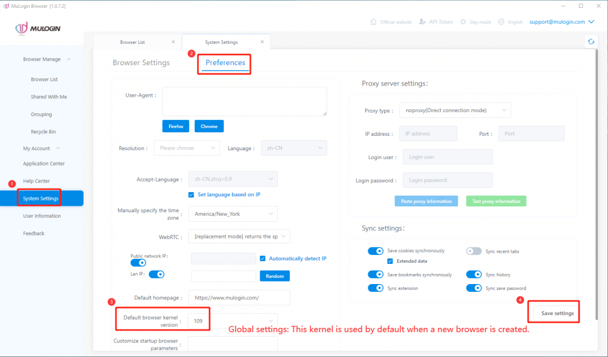Click Test proxy information button
The height and width of the screenshot is (357, 608).
pyautogui.click(x=496, y=201)
